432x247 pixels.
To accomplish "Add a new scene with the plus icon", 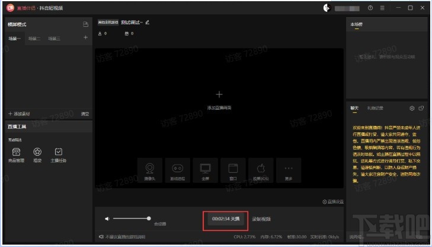I will pyautogui.click(x=86, y=37).
